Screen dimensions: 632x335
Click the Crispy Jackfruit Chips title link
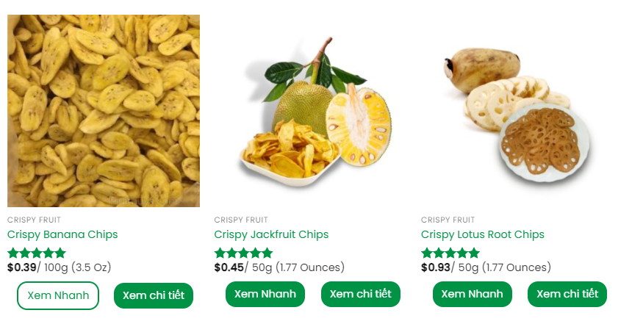click(271, 234)
